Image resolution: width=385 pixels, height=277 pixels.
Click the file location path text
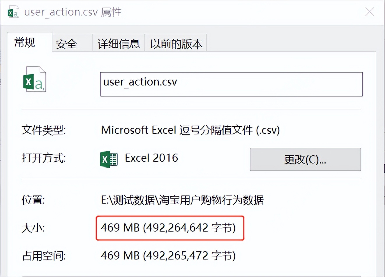(x=182, y=200)
